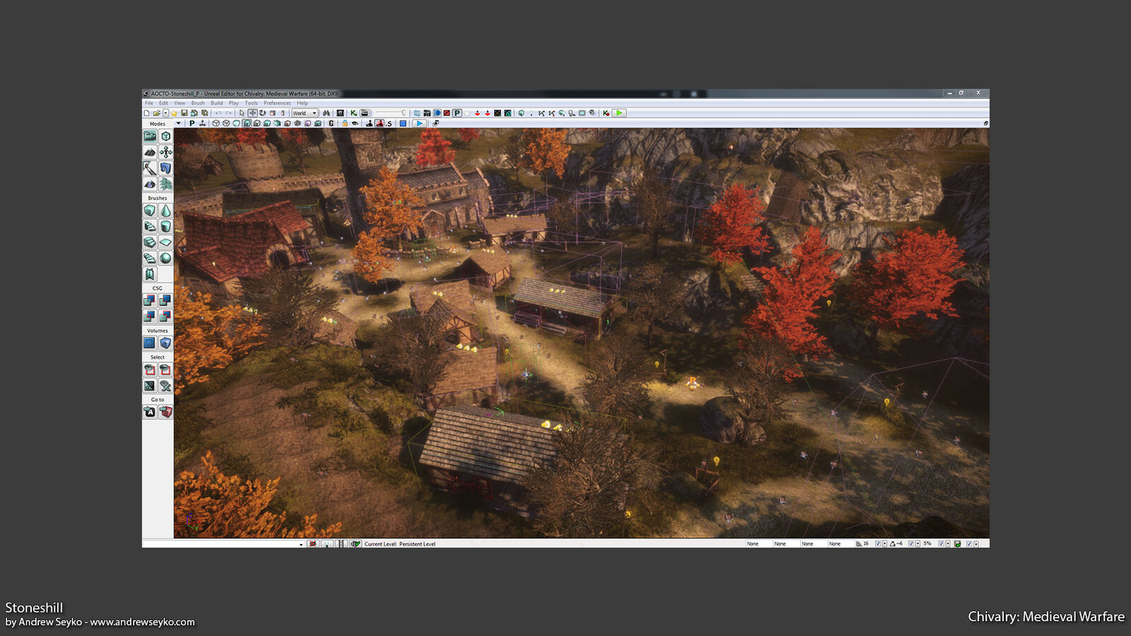The width and height of the screenshot is (1131, 636).
Task: Enable Mesh Paint mode brush icon
Action: (150, 168)
